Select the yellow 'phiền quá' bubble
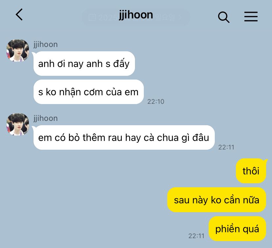The image size is (272, 248). [x=237, y=229]
